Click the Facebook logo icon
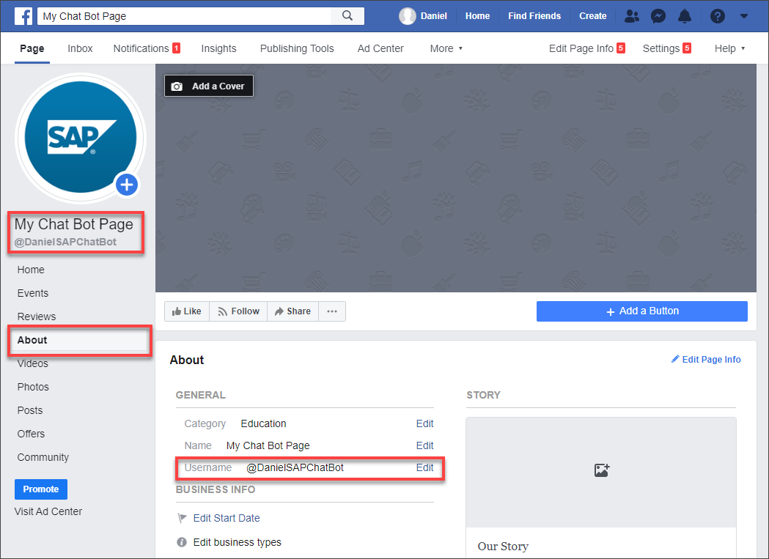This screenshot has width=769, height=559. (x=23, y=15)
